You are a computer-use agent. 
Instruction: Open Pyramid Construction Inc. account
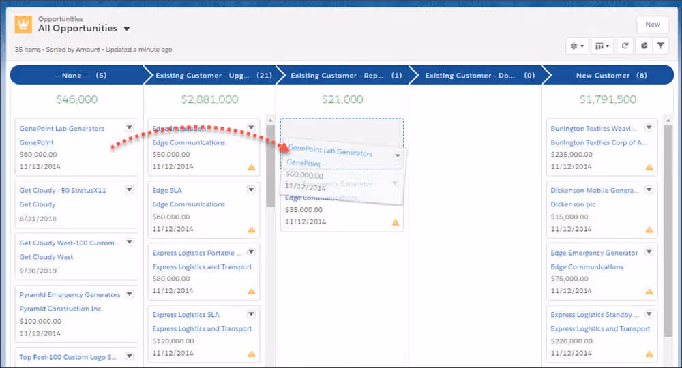pos(61,309)
